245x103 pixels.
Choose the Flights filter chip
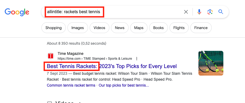click(x=179, y=28)
